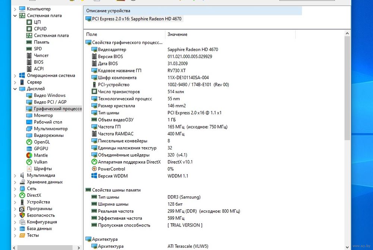Image resolution: width=373 pixels, height=250 pixels.
Task: Select the Конфигурация tree item
Action: (42, 222)
